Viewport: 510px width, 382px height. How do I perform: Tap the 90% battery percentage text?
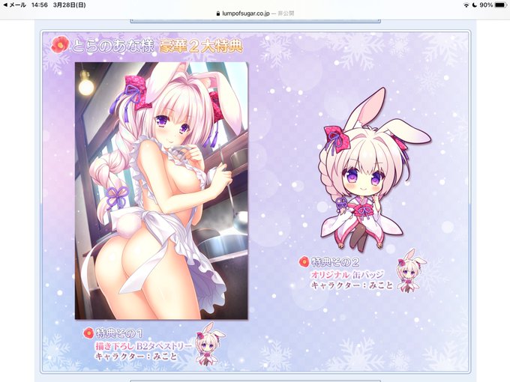point(486,5)
